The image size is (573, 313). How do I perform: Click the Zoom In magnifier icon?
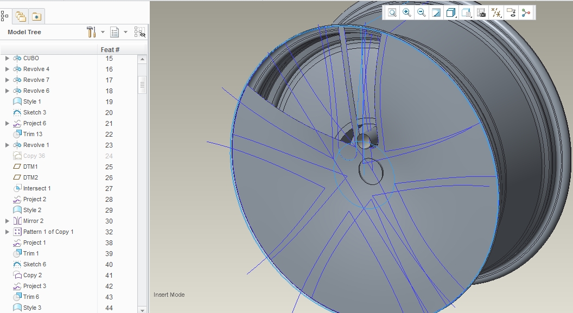coord(407,13)
